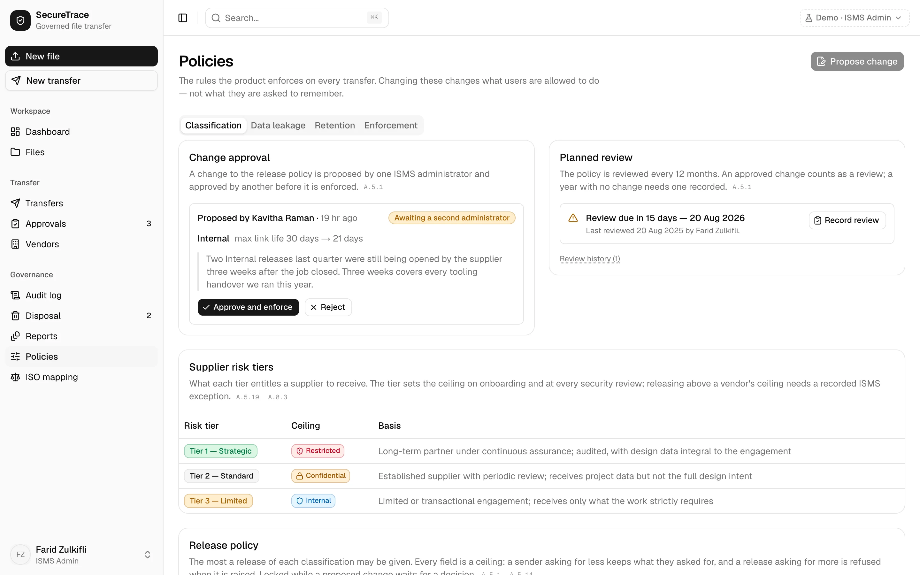
Task: Click the Transfers paper-plane icon
Action: pos(15,203)
